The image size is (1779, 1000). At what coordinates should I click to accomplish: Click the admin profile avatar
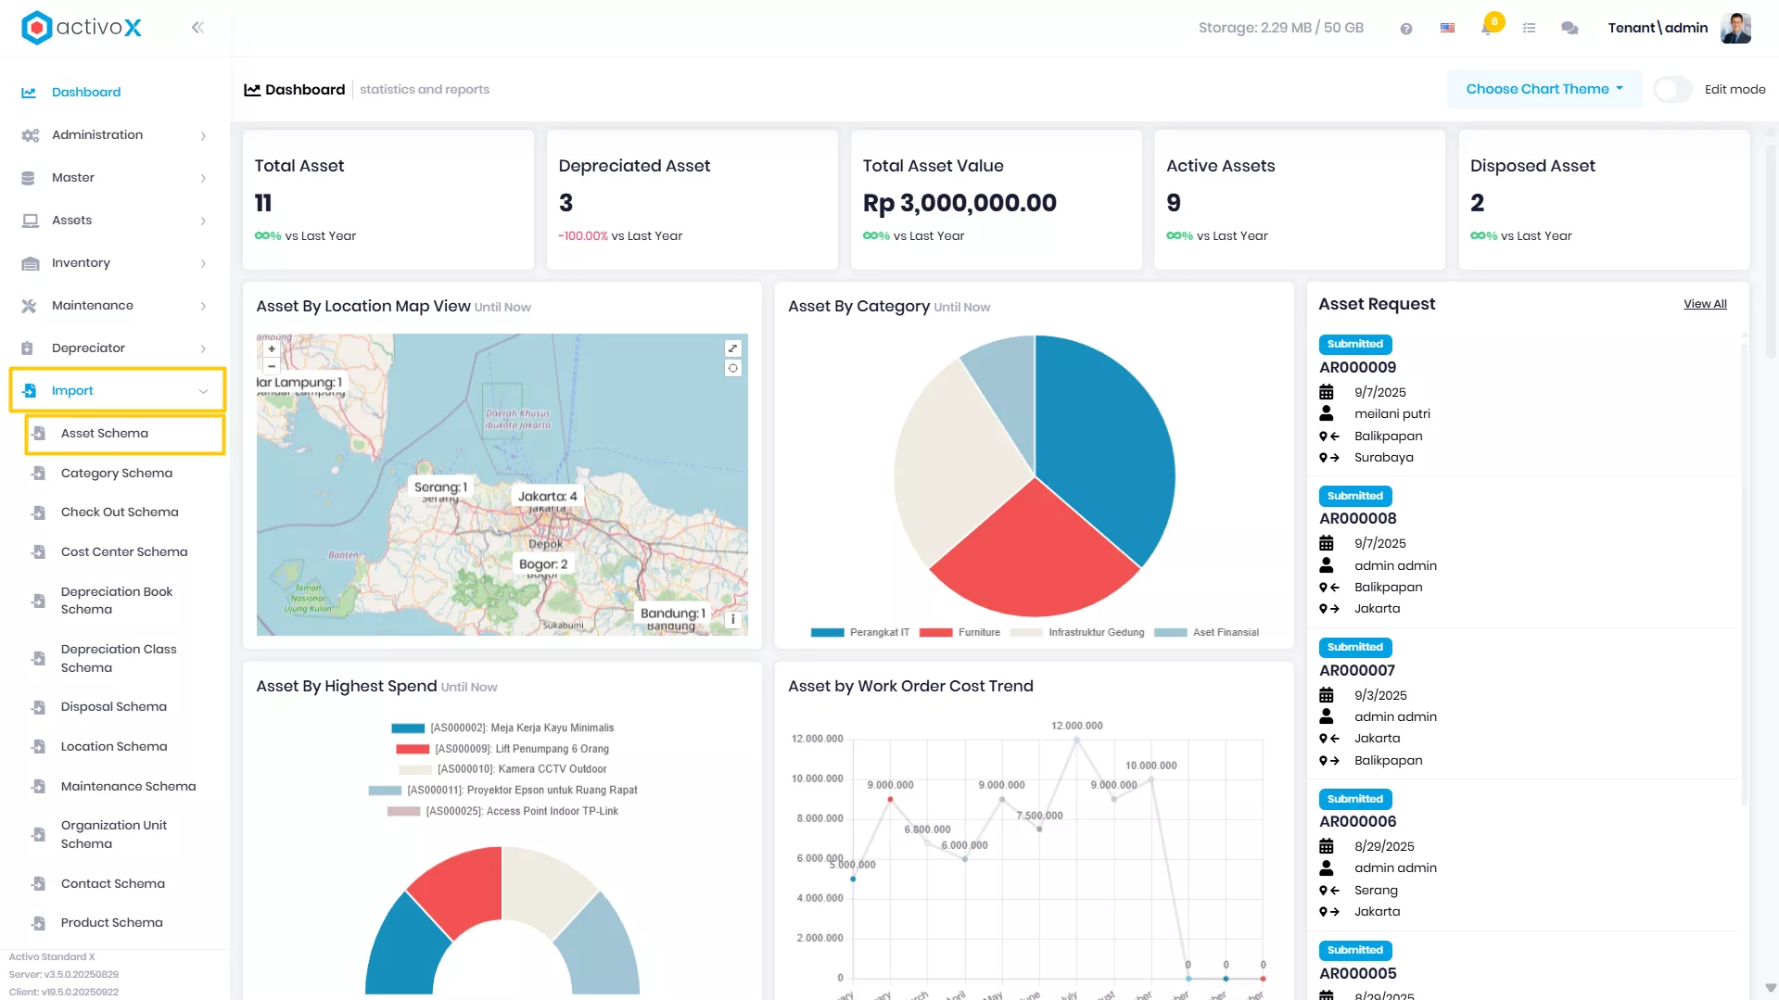tap(1735, 28)
